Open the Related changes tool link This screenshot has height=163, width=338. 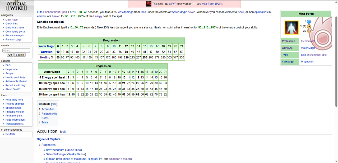[15, 104]
